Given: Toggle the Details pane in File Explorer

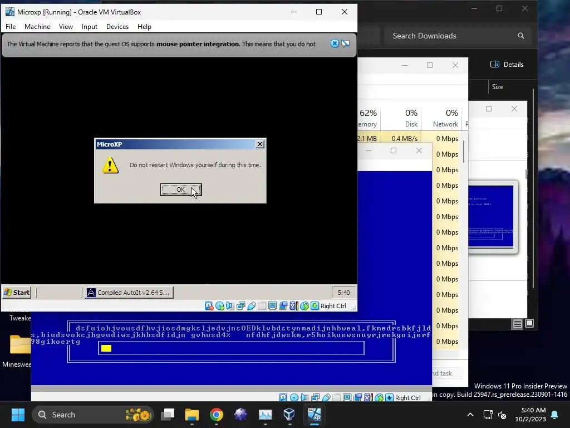Looking at the screenshot, I should [x=507, y=65].
